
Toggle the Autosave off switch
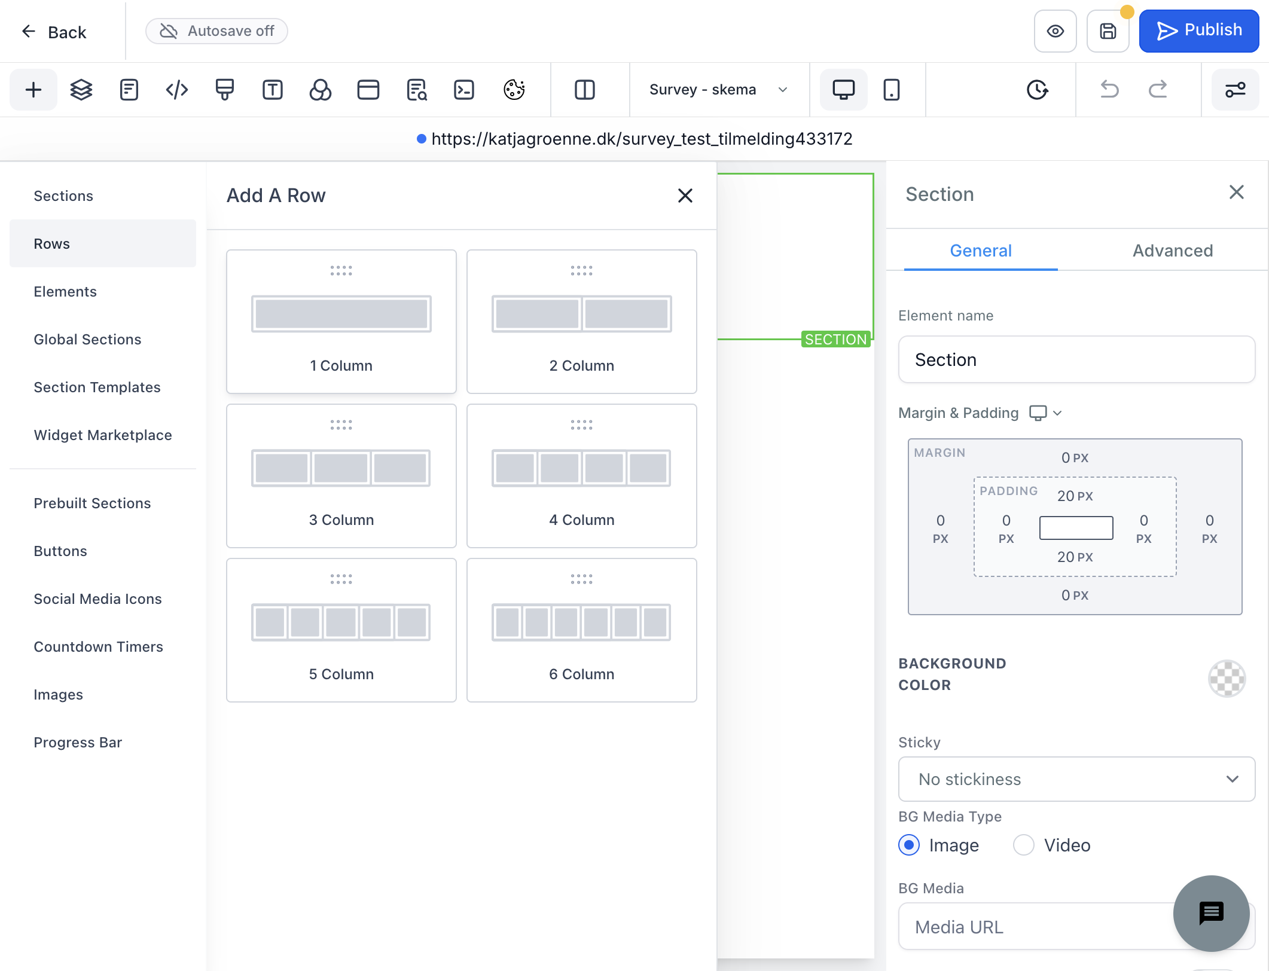[216, 31]
